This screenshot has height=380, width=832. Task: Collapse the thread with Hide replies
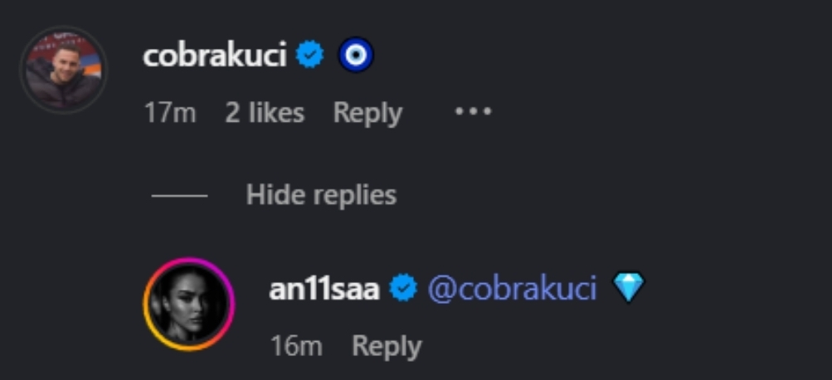[x=320, y=195]
